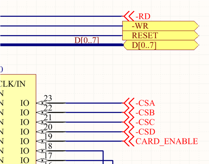This screenshot has width=209, height=164.
Task: Click the wire connected to -RD
Action: 61,16
